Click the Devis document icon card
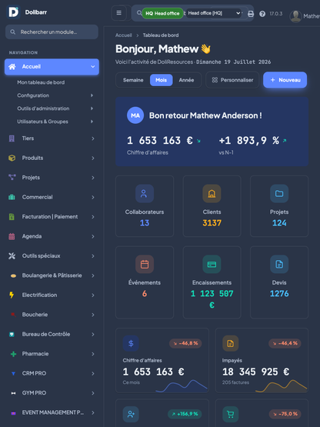Screen dimensions: 320x427 click(x=279, y=264)
